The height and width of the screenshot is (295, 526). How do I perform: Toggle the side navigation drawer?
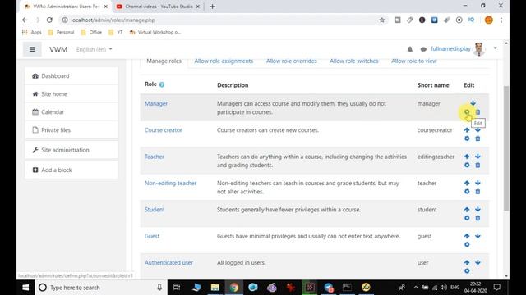click(x=32, y=49)
